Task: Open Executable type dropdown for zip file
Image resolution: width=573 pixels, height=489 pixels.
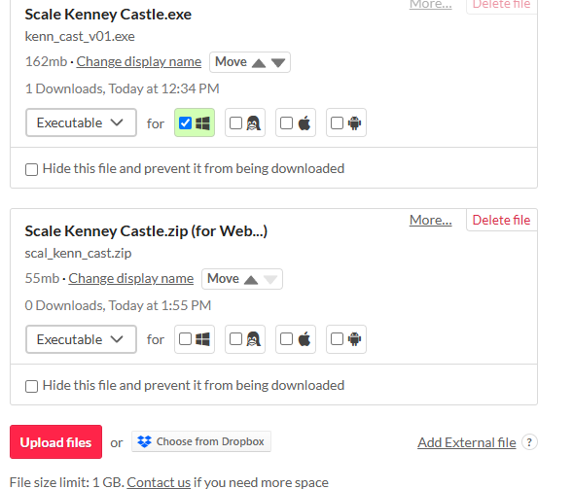Action: [81, 339]
